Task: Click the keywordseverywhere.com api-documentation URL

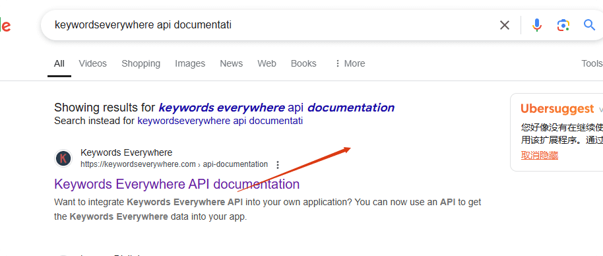Action: (x=174, y=164)
